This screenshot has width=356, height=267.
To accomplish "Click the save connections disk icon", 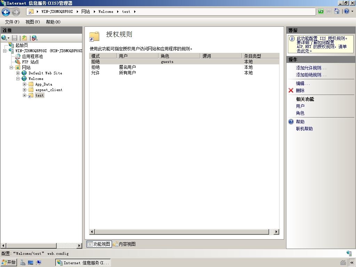I will [15, 38].
